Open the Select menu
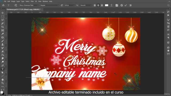The width and height of the screenshot is (171, 96). (27, 1)
